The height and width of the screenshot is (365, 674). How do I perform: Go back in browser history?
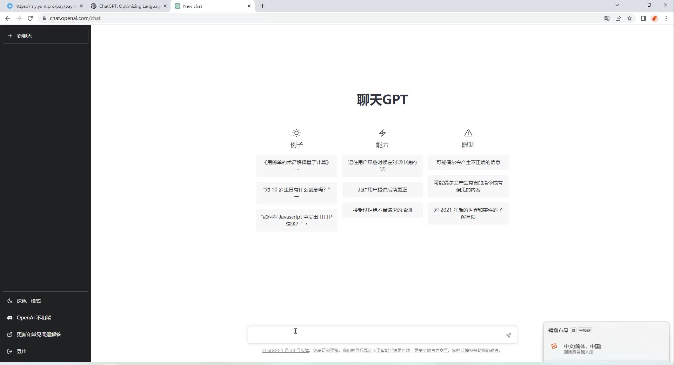click(8, 18)
